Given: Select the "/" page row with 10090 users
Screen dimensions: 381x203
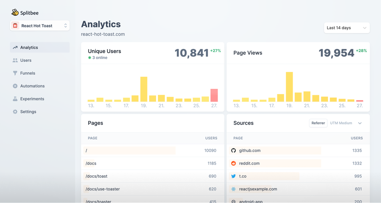Looking at the screenshot, I should [x=153, y=151].
